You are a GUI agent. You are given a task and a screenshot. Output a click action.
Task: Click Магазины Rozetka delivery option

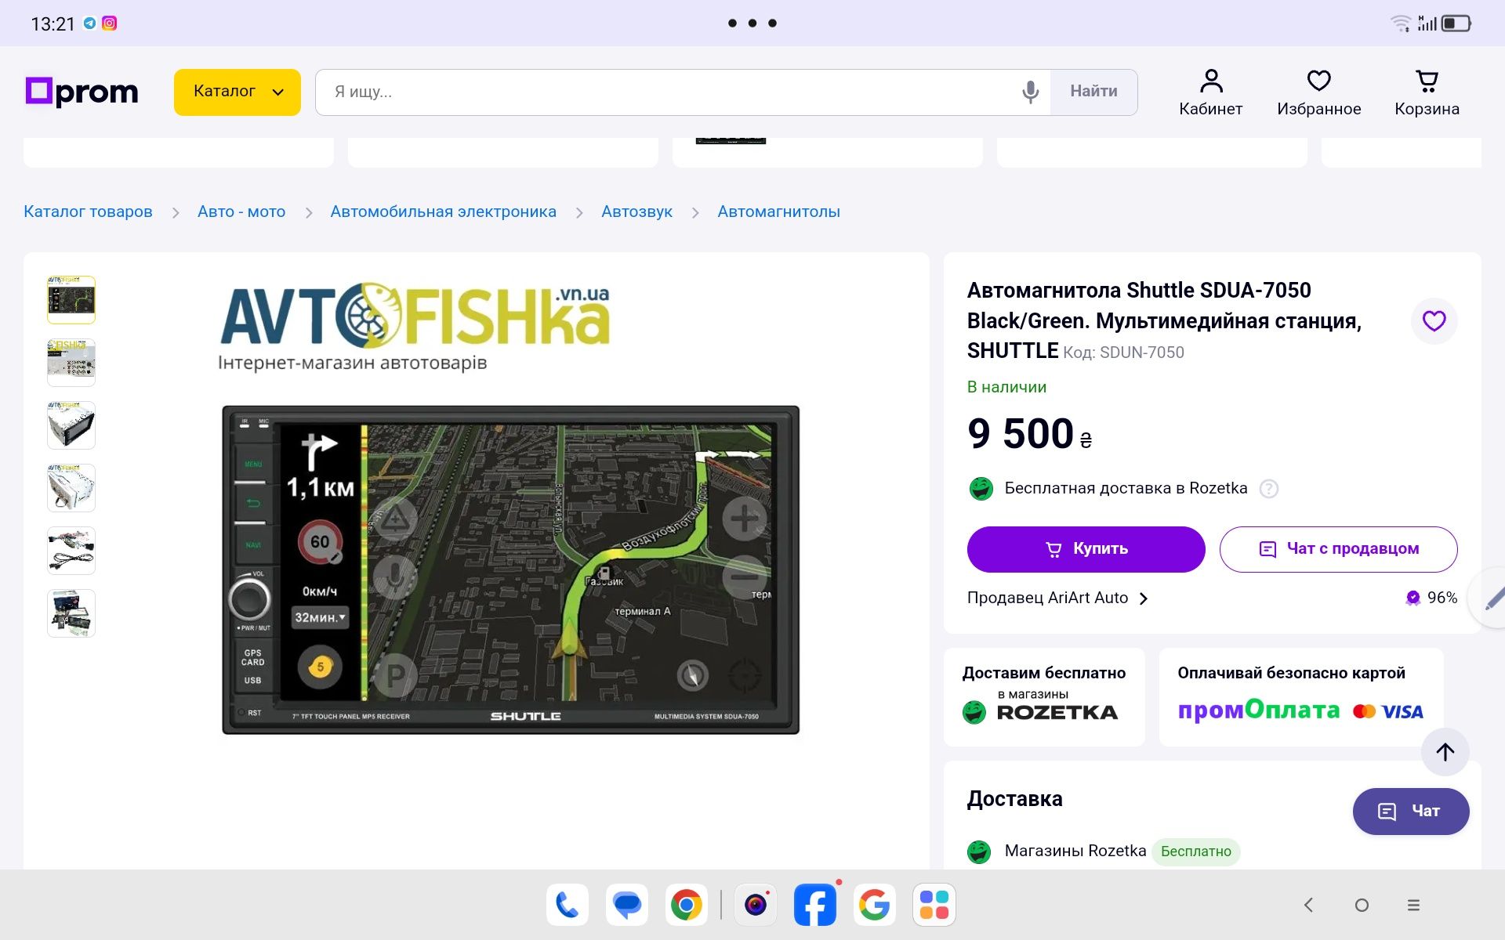coord(1075,851)
